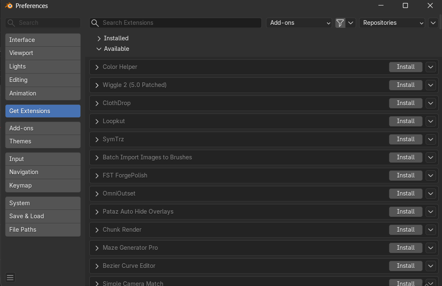Open the Animation preferences tab
Screen dimensions: 442x286
pyautogui.click(x=43, y=93)
